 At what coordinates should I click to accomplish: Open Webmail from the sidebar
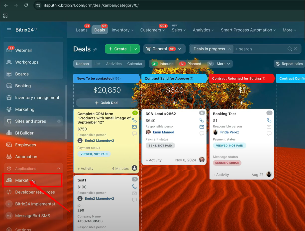(23, 50)
